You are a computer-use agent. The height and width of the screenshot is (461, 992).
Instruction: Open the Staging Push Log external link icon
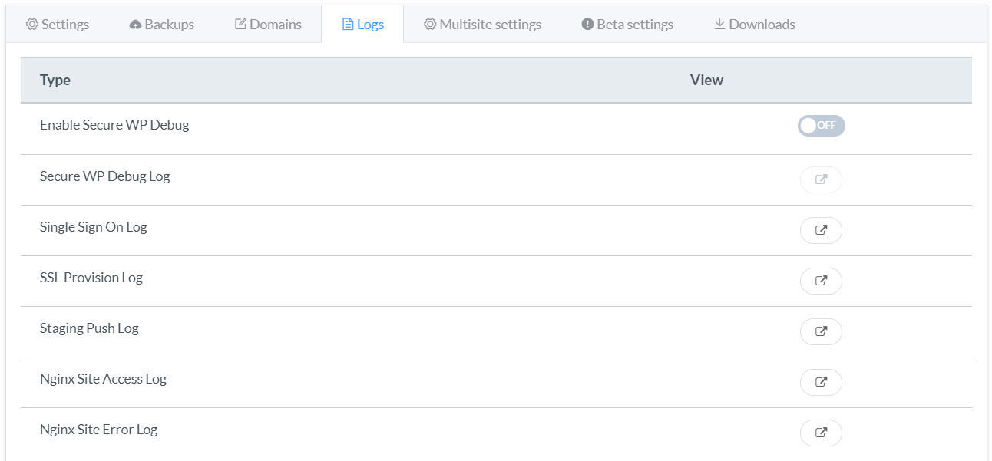(821, 331)
